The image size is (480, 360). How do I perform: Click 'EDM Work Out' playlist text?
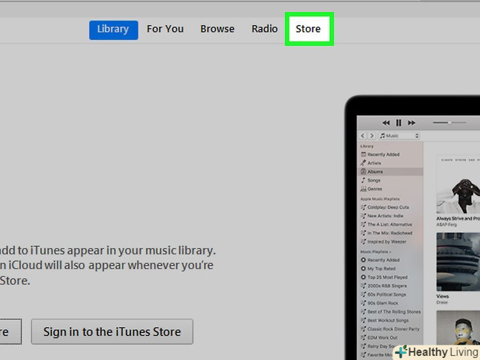(x=382, y=338)
